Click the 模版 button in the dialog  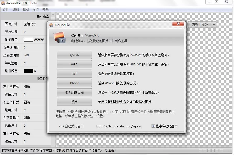[x=74, y=102]
